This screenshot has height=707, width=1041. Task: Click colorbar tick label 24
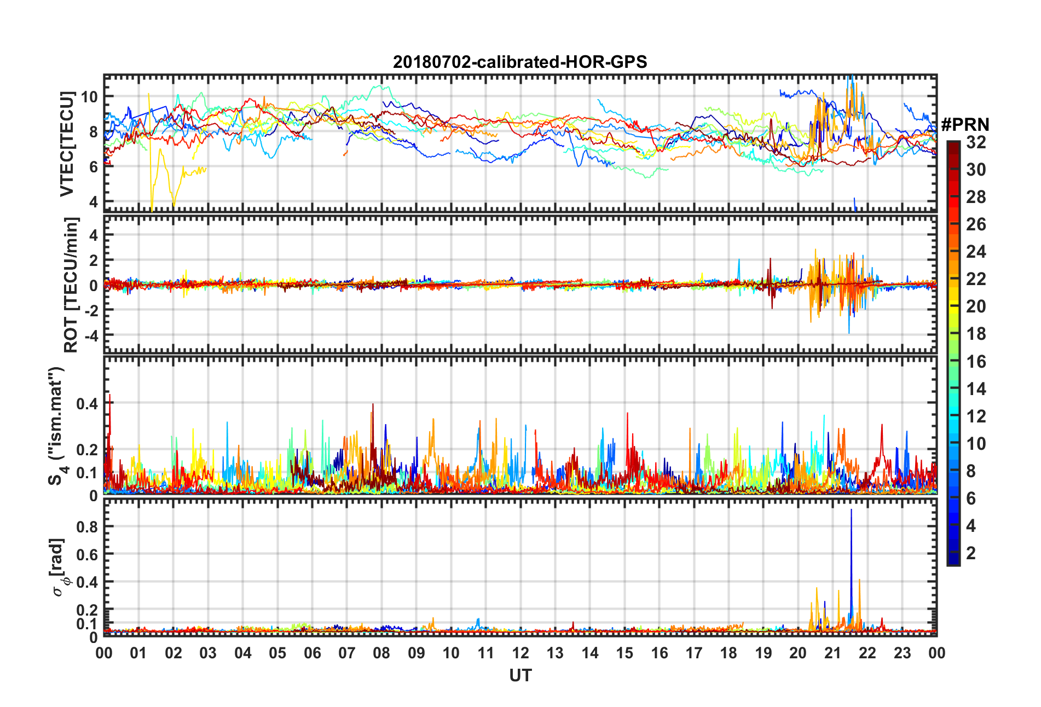(x=976, y=252)
